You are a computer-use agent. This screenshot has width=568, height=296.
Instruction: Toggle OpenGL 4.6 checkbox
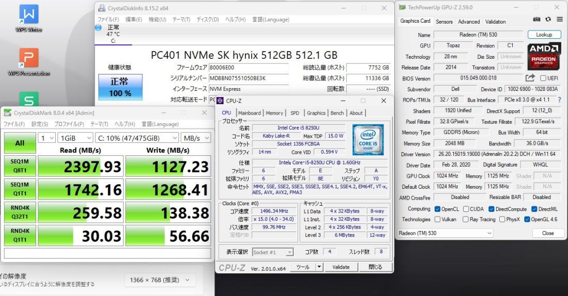[x=527, y=219]
